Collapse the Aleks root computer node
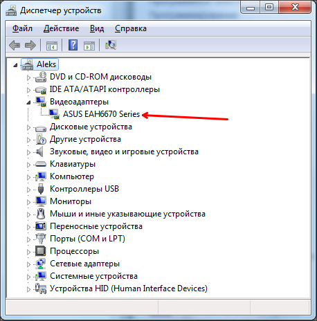The height and width of the screenshot is (321, 317). click(15, 65)
